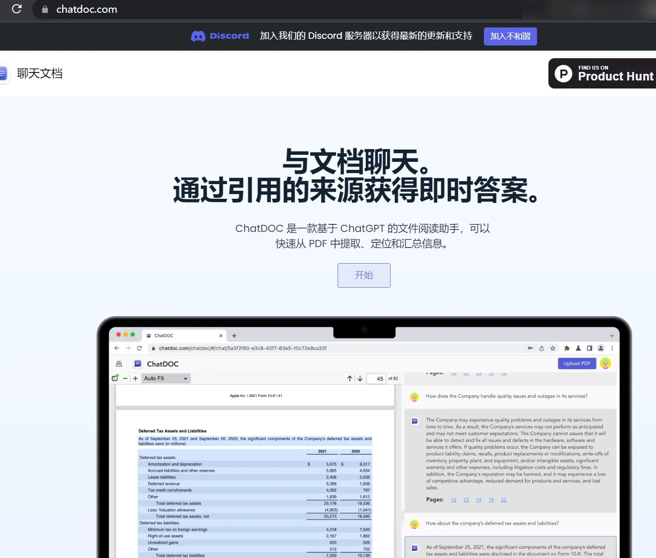
Task: Open a new tab with the plus button
Action: coord(234,335)
